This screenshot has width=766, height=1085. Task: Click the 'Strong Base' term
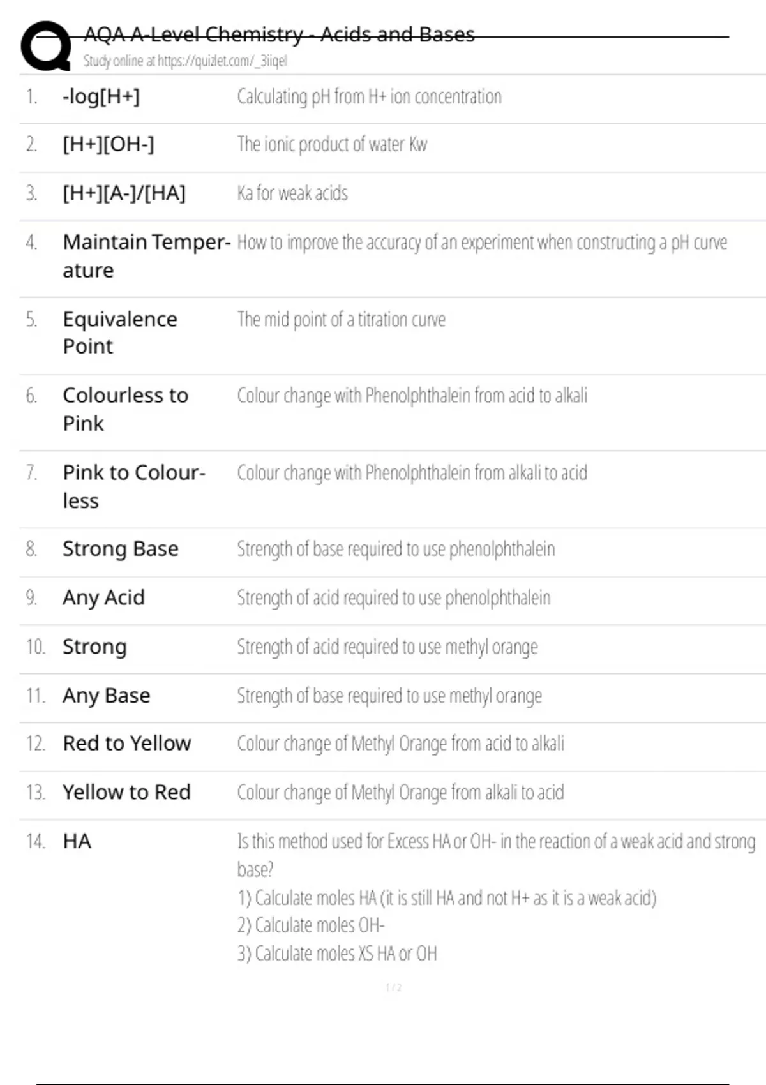click(x=121, y=549)
